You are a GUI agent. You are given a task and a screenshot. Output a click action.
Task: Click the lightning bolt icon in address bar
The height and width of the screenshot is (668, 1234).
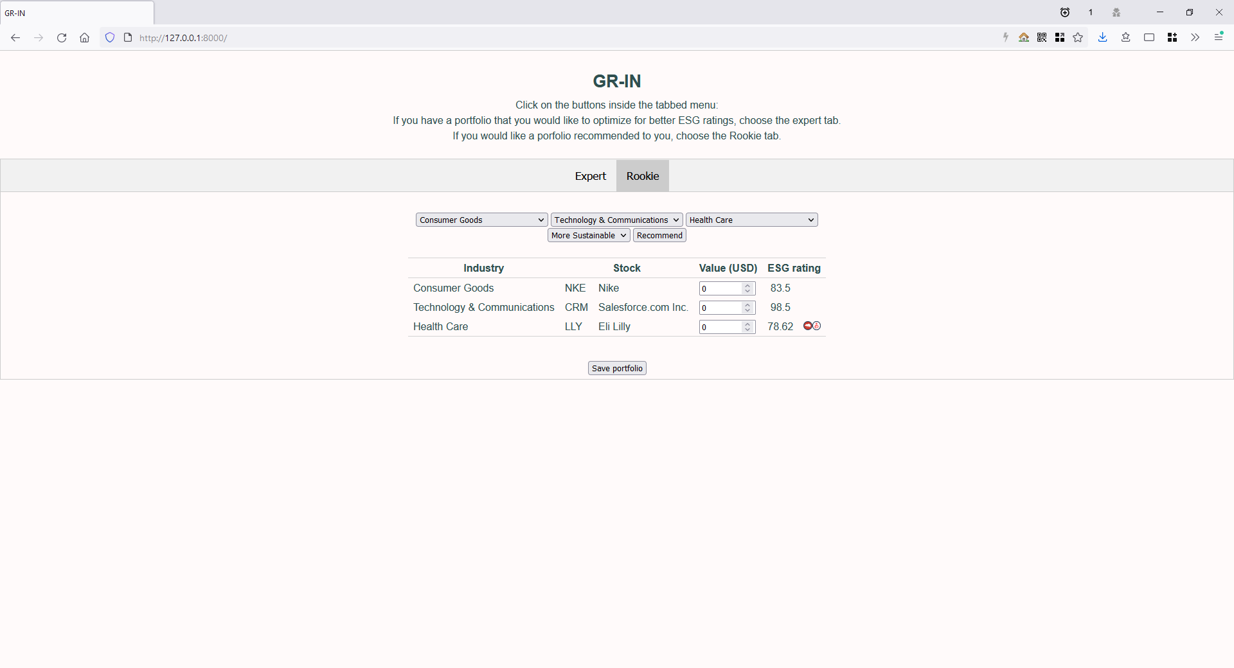[x=1006, y=38]
